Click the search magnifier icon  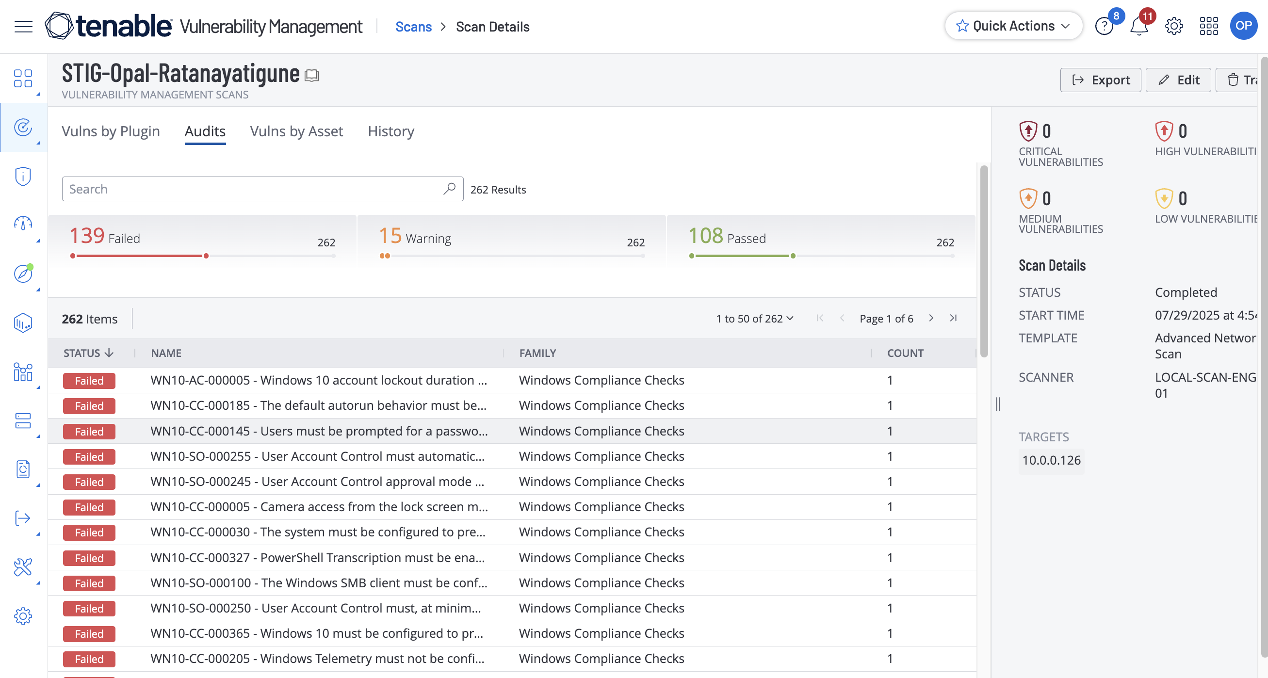click(449, 189)
